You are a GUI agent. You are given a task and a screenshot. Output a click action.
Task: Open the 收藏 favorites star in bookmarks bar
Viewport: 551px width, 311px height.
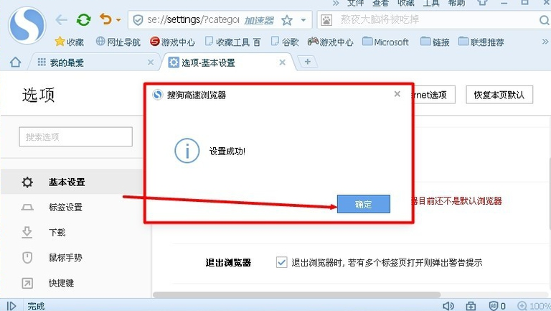tap(70, 42)
